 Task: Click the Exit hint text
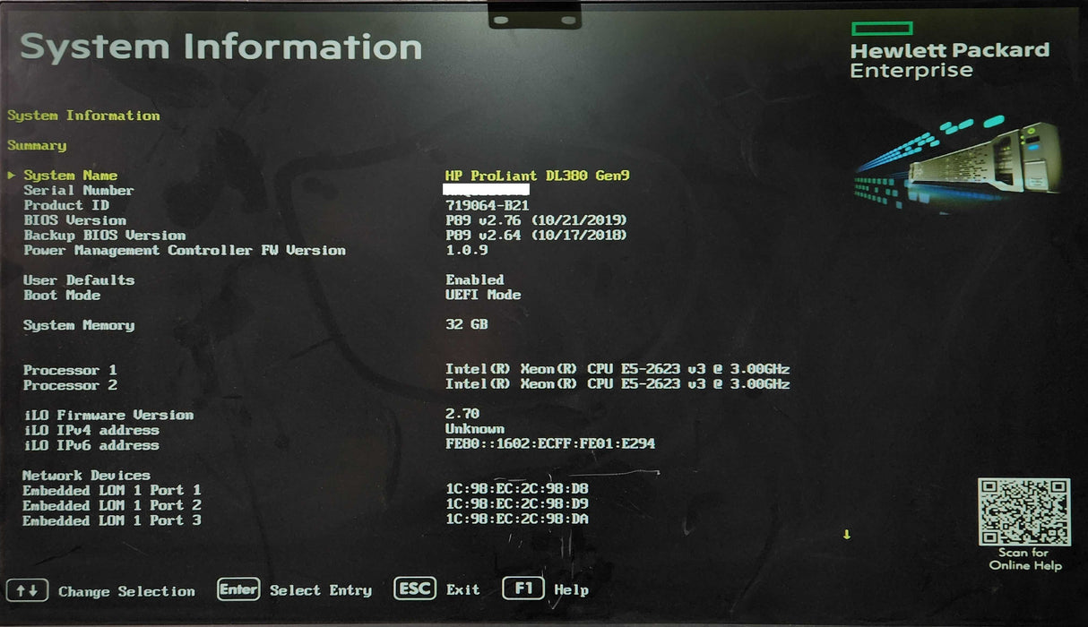point(463,590)
